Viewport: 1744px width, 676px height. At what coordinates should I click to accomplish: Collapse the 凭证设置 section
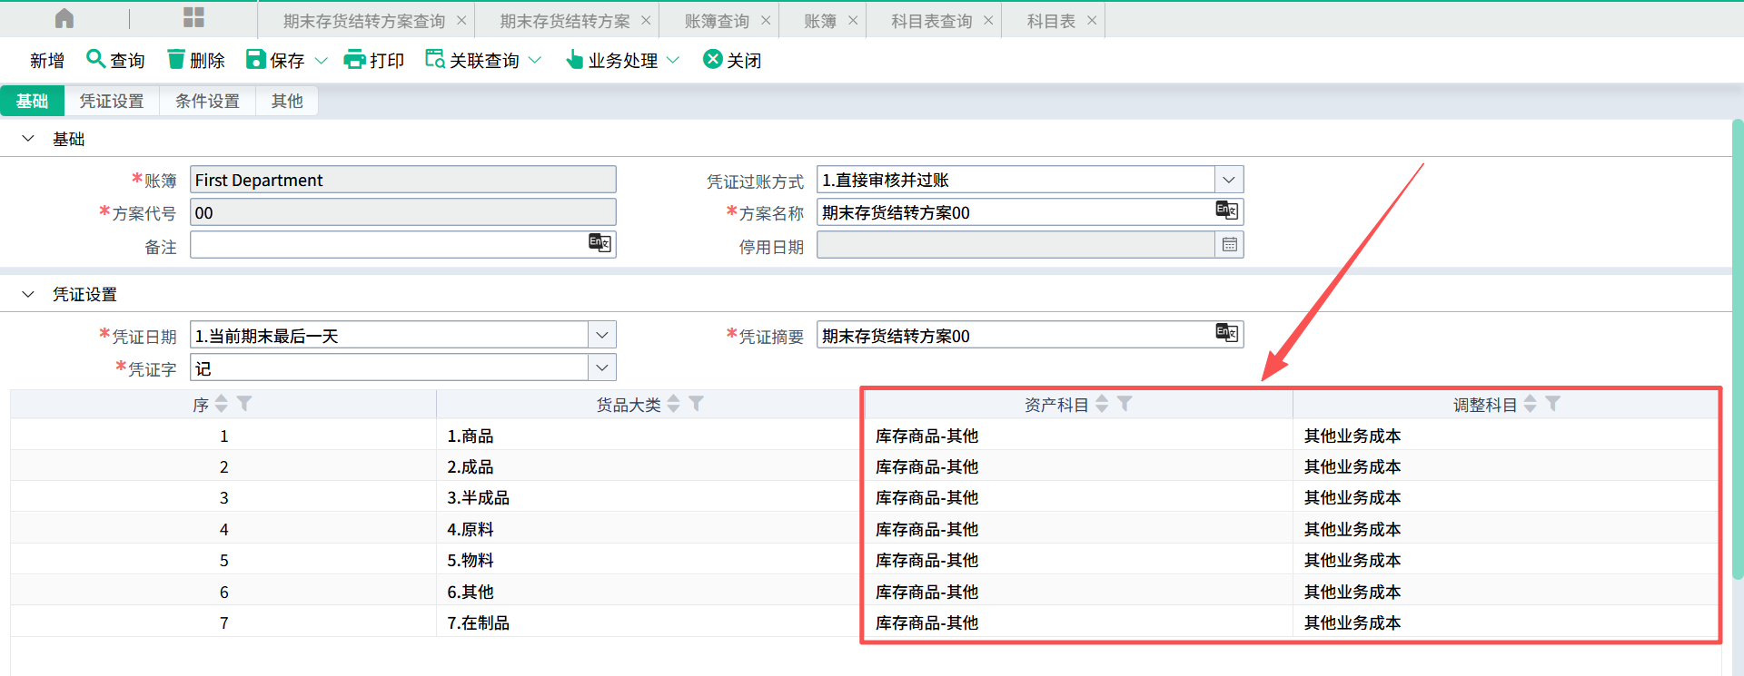pyautogui.click(x=28, y=294)
